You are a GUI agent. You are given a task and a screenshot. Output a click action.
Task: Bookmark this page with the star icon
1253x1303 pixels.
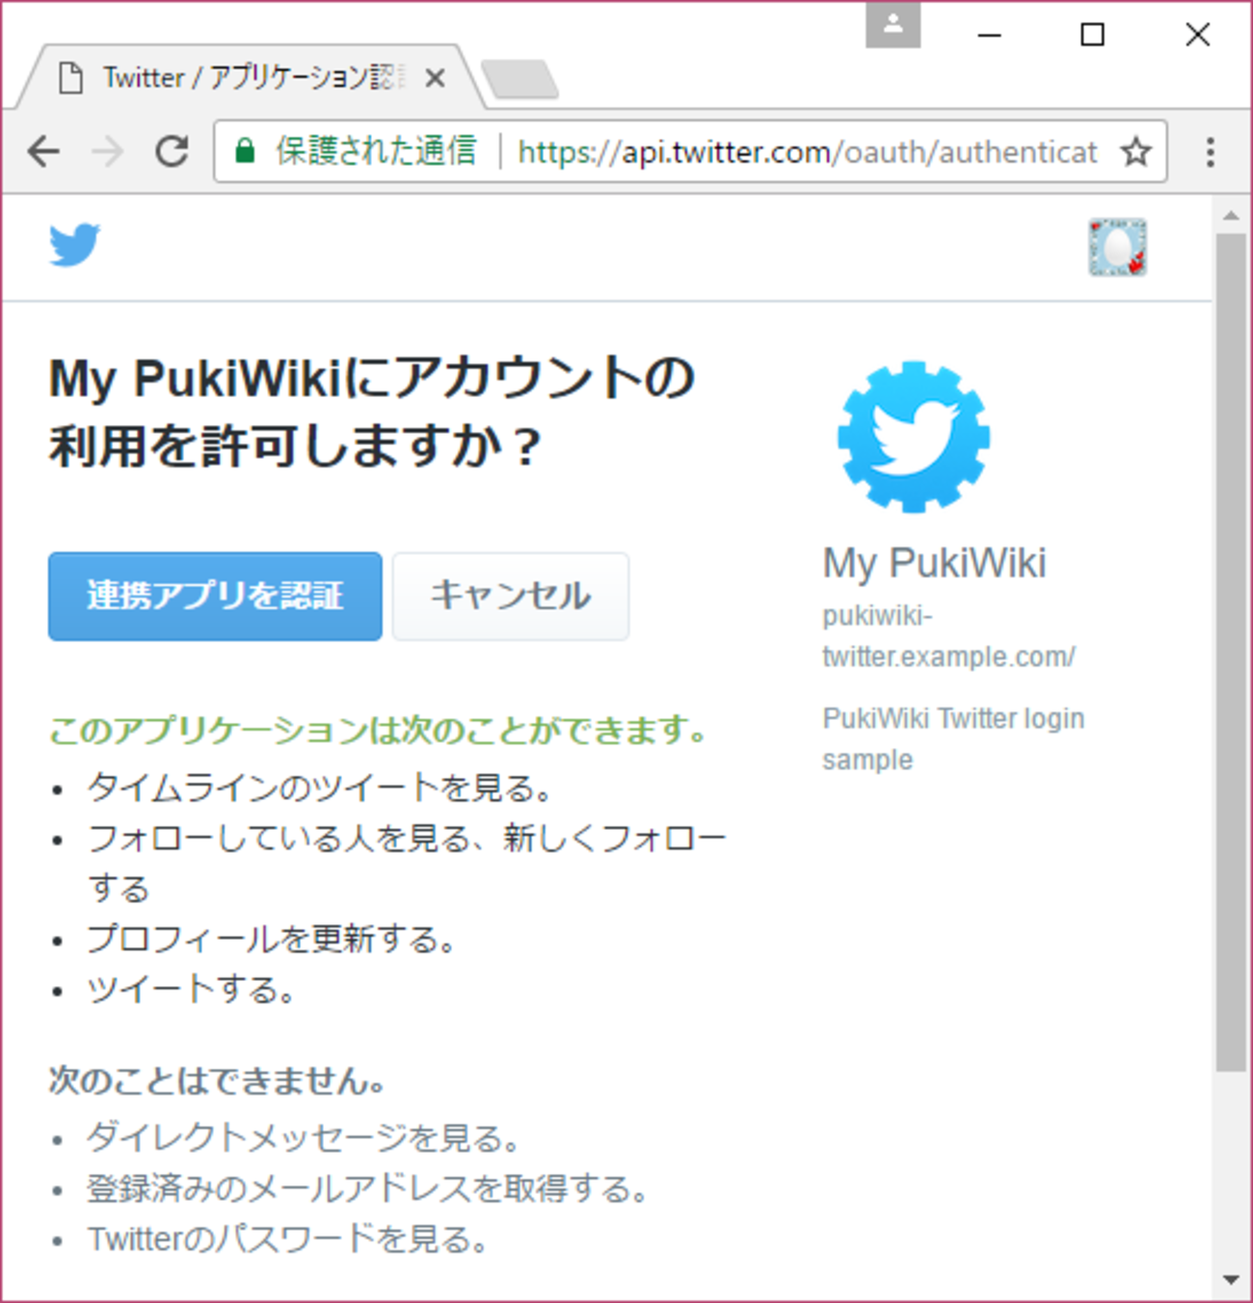(x=1136, y=150)
